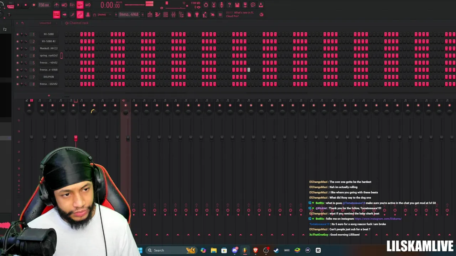Select the freeso..-102492 channel button
The width and height of the screenshot is (456, 256).
48,84
